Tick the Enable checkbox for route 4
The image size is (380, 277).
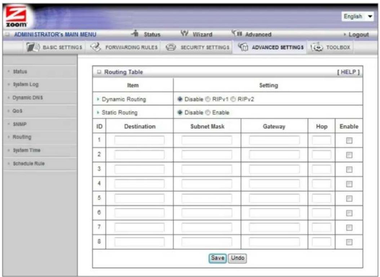click(x=349, y=184)
